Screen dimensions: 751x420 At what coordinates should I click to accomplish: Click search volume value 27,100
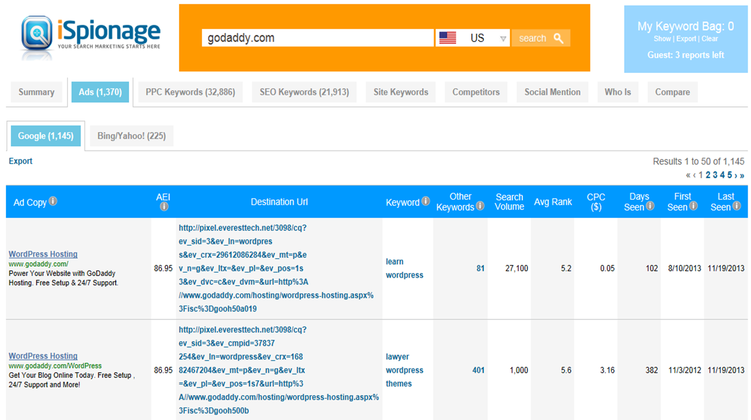tap(516, 268)
